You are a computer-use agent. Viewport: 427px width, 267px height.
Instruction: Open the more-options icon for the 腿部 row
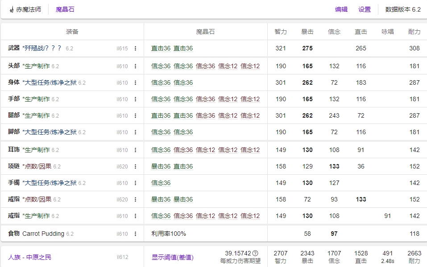coord(136,116)
